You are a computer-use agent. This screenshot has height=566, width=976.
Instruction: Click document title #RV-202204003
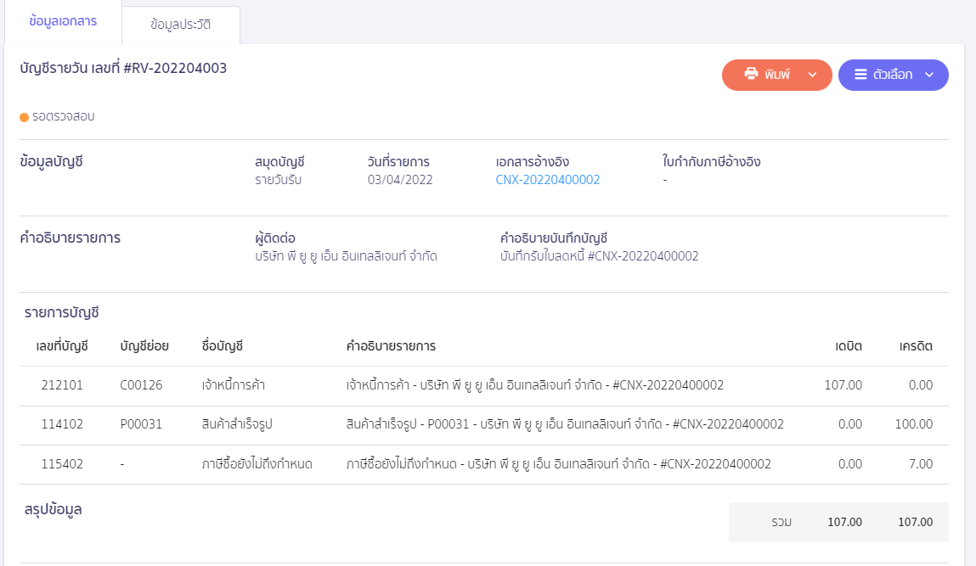[175, 68]
